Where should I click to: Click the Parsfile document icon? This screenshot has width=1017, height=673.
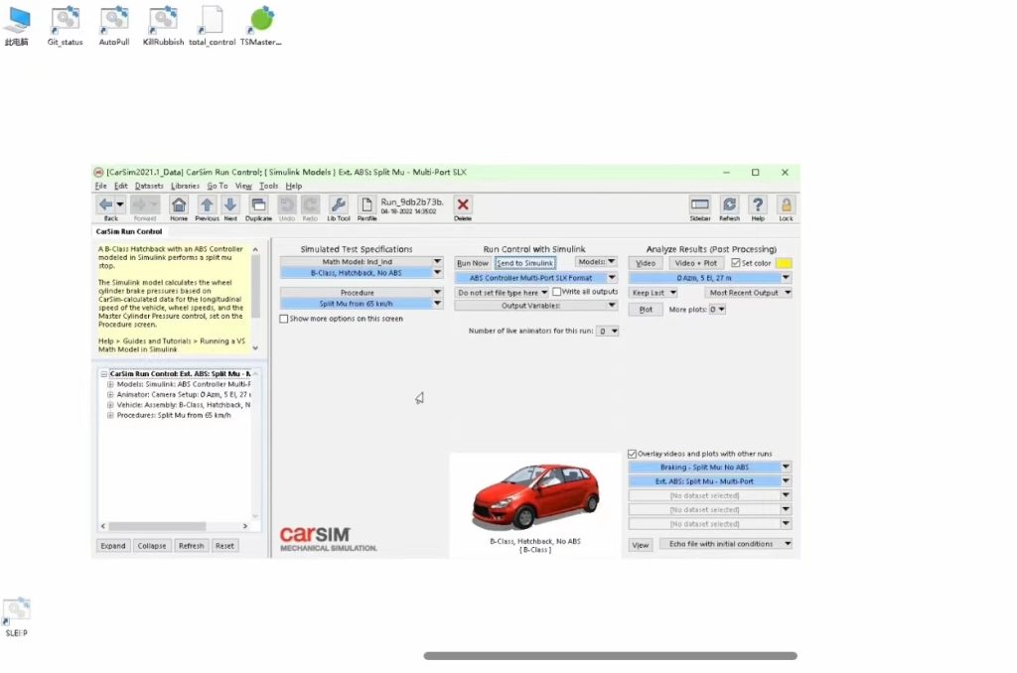pyautogui.click(x=365, y=206)
